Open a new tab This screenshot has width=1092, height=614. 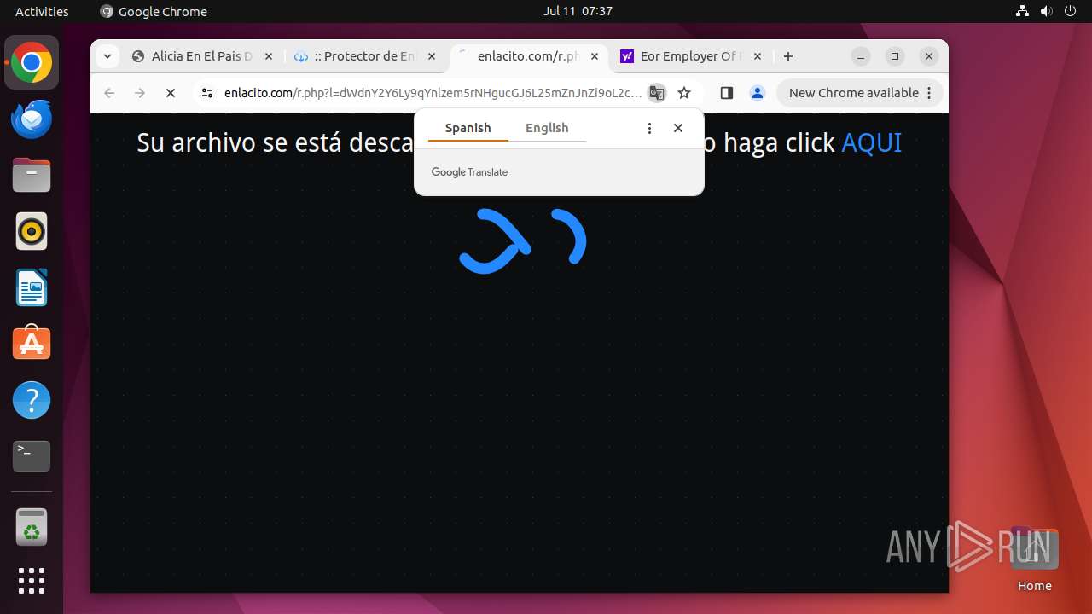tap(788, 56)
